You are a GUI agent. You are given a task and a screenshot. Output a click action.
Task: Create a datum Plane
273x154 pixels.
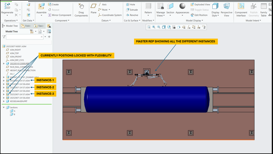(93, 6)
